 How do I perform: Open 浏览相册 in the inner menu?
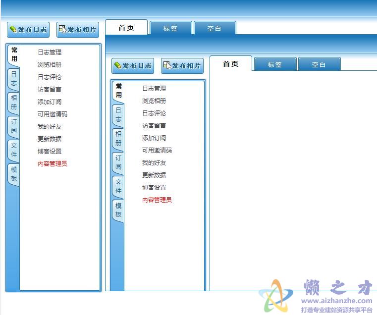(x=154, y=101)
